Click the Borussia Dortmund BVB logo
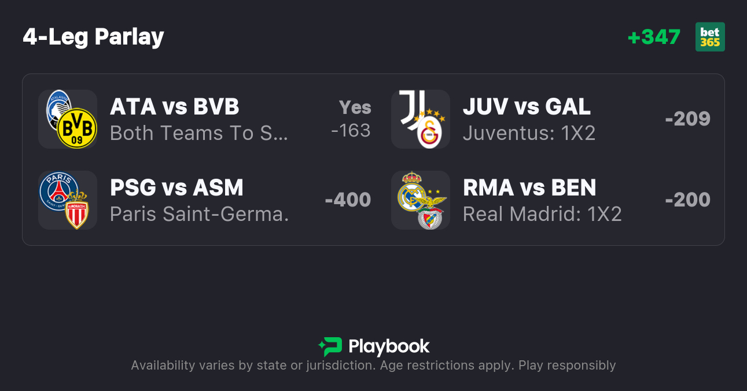 (x=77, y=128)
